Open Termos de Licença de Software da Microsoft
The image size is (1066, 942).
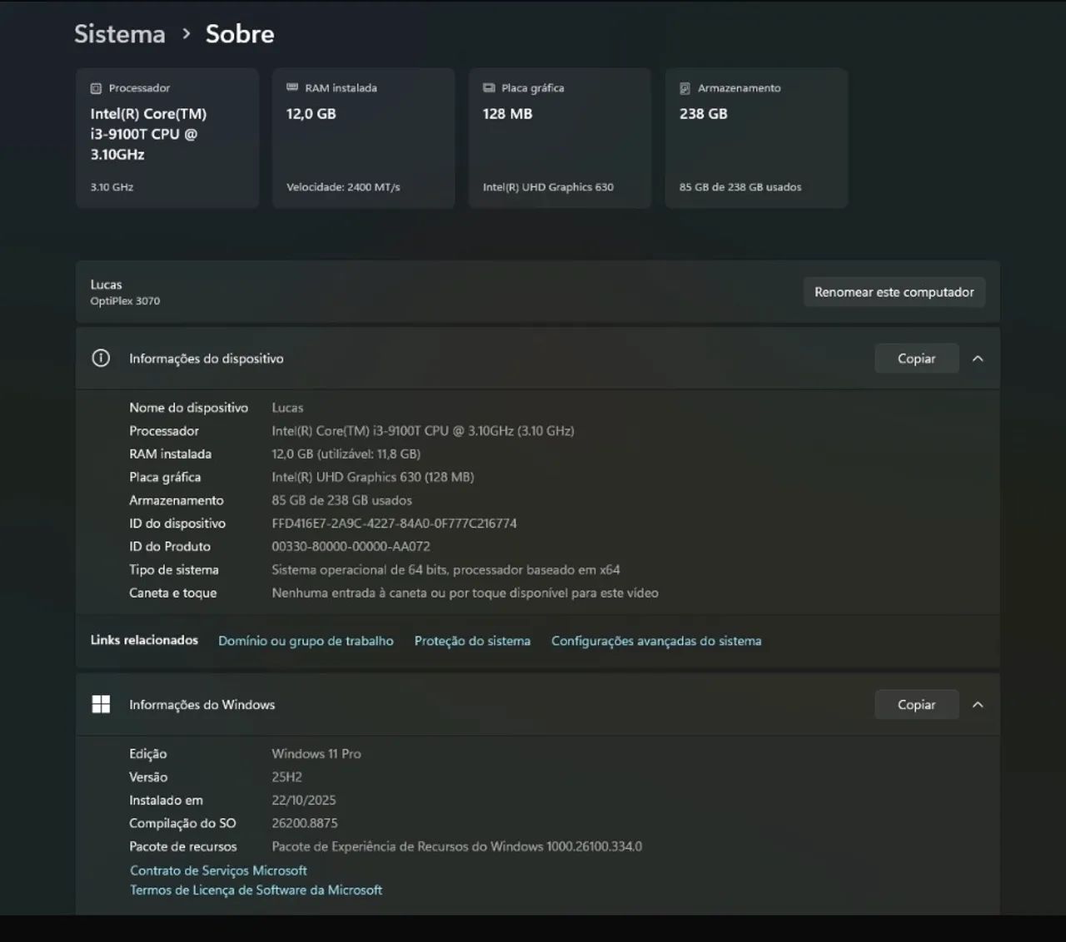tap(256, 890)
